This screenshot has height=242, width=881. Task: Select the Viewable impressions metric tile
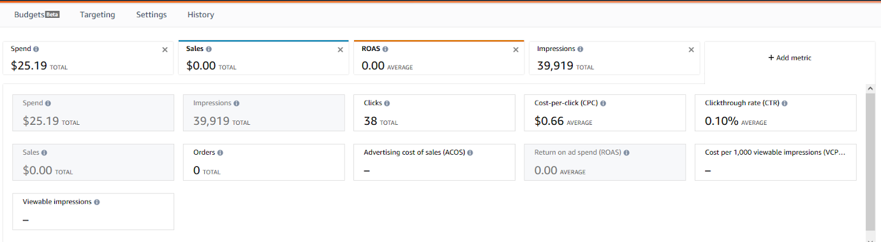(93, 211)
